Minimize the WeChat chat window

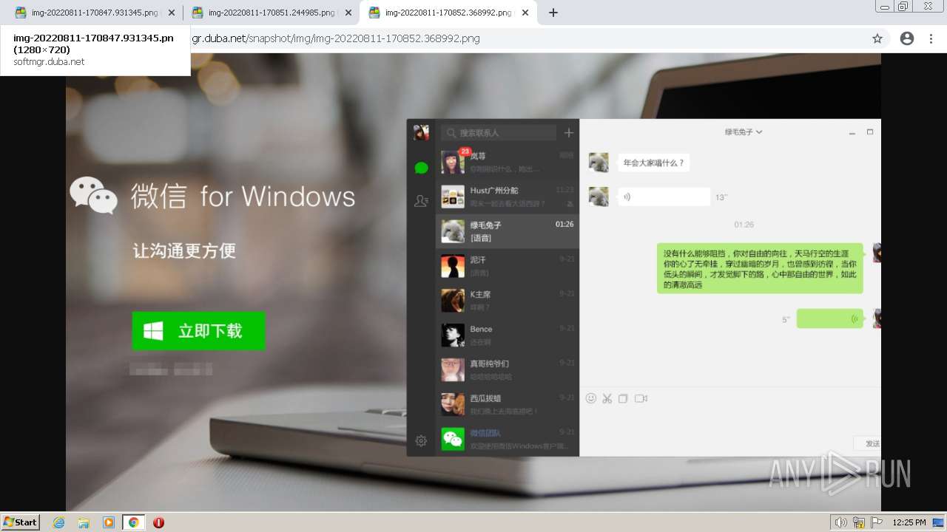(x=852, y=132)
